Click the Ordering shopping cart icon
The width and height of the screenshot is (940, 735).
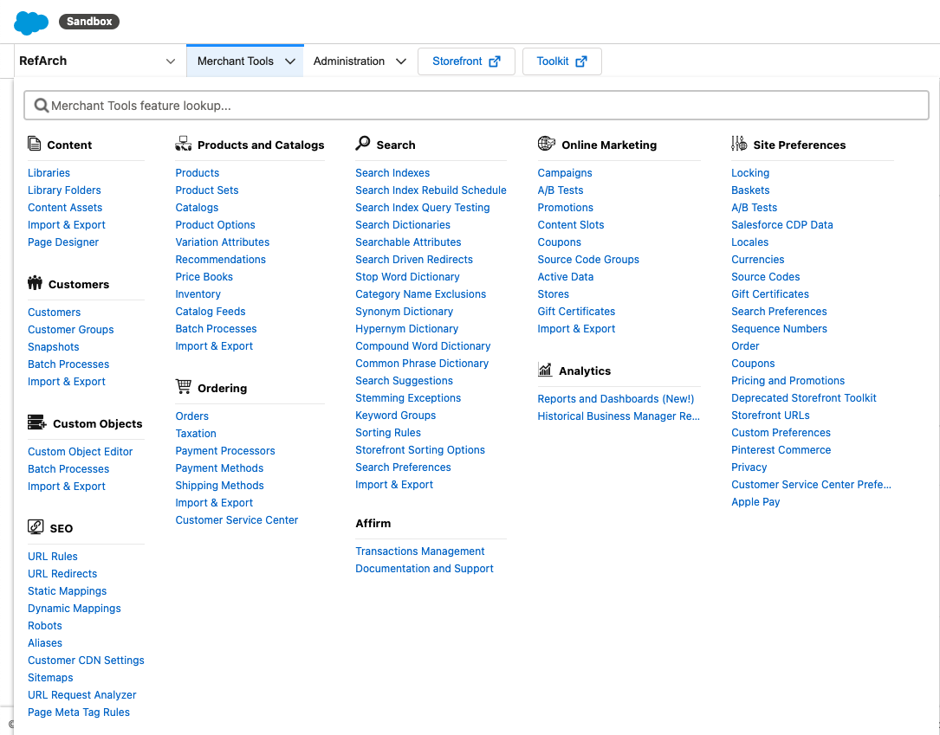[184, 386]
